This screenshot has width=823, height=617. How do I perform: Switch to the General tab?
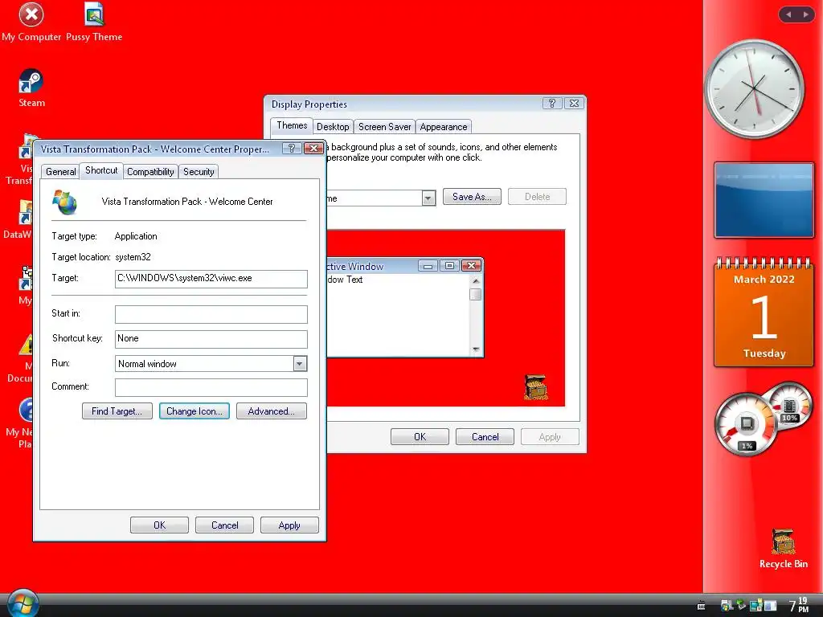pyautogui.click(x=61, y=172)
